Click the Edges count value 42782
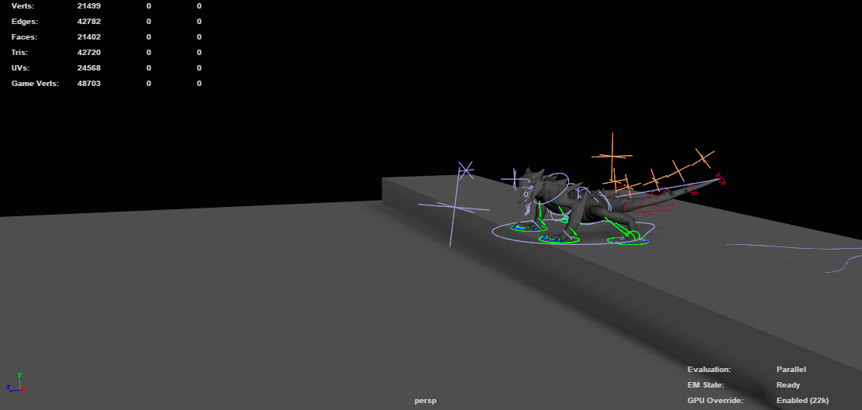Screen dimensions: 862x410 89,22
